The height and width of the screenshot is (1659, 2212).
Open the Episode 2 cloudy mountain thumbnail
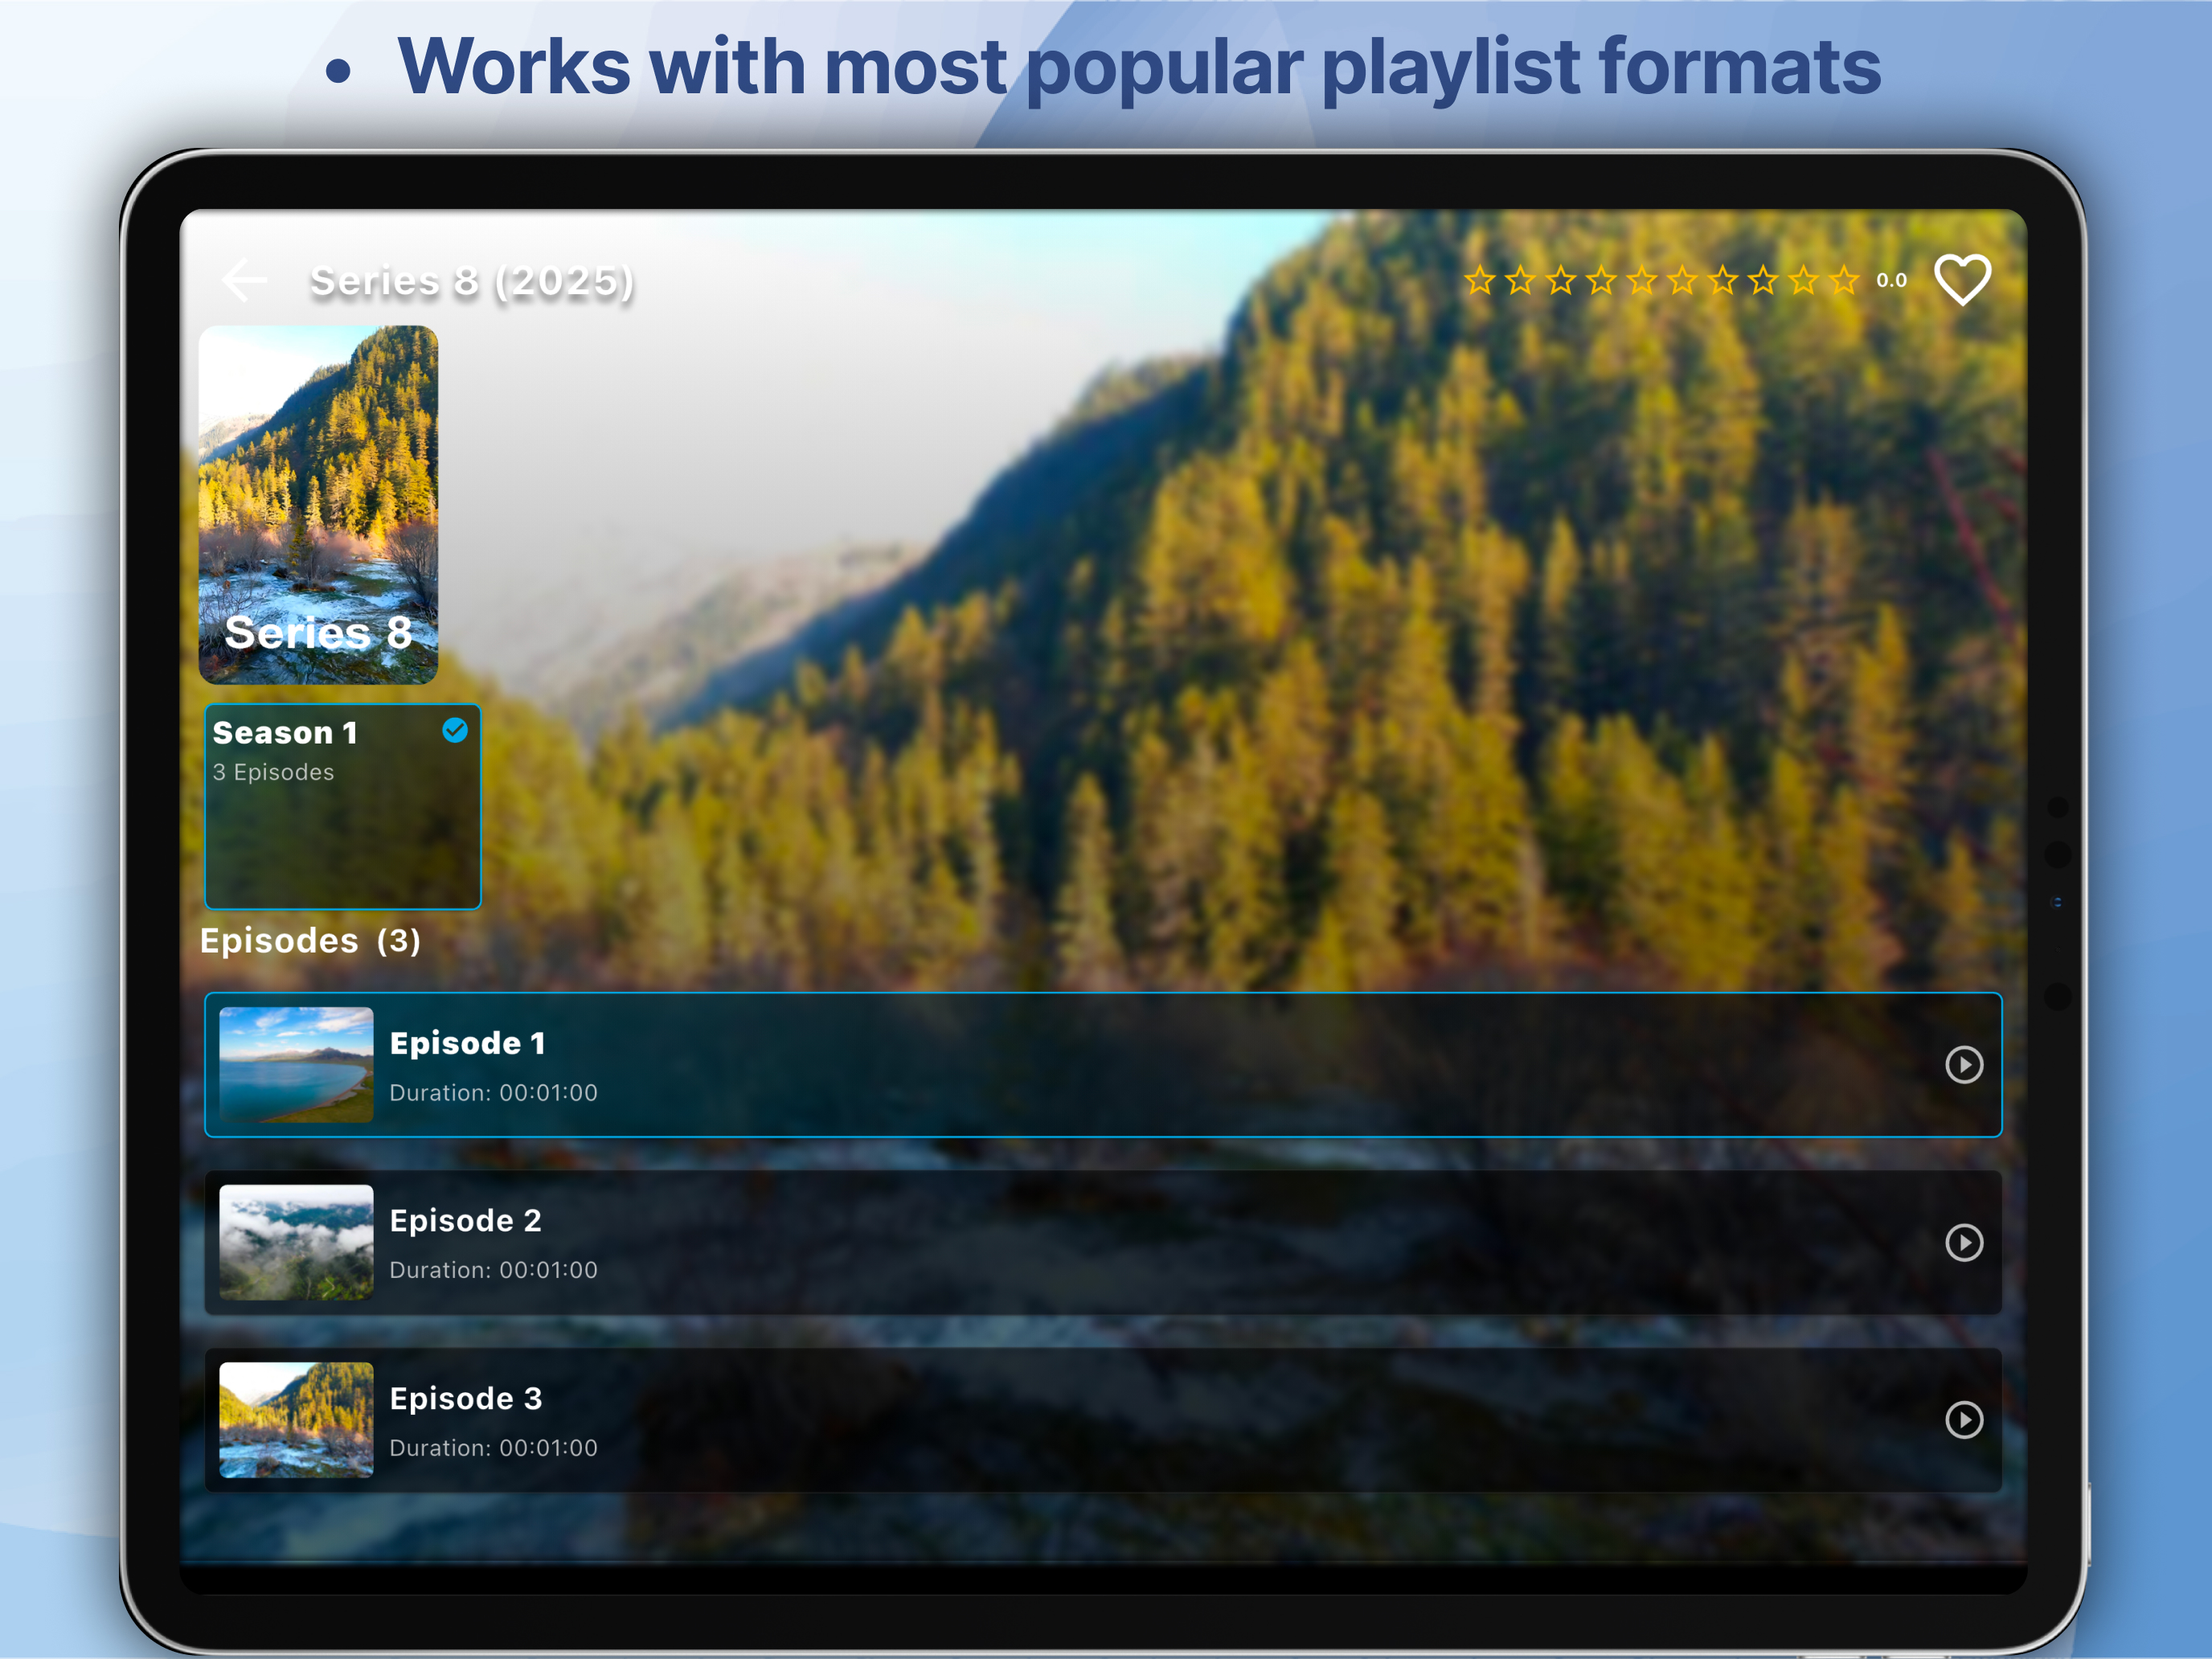pyautogui.click(x=296, y=1243)
